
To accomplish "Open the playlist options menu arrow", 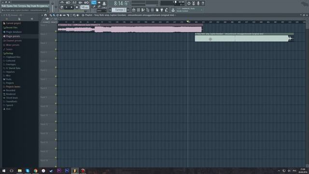I will (x=42, y=15).
